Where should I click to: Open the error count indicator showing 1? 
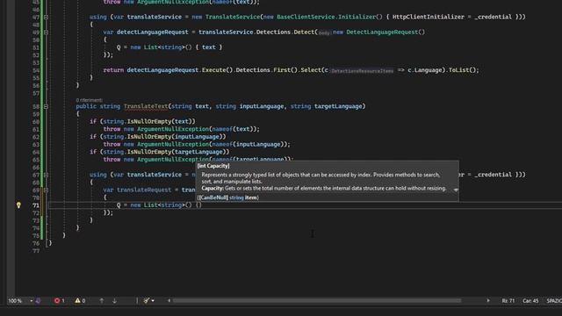(60, 300)
